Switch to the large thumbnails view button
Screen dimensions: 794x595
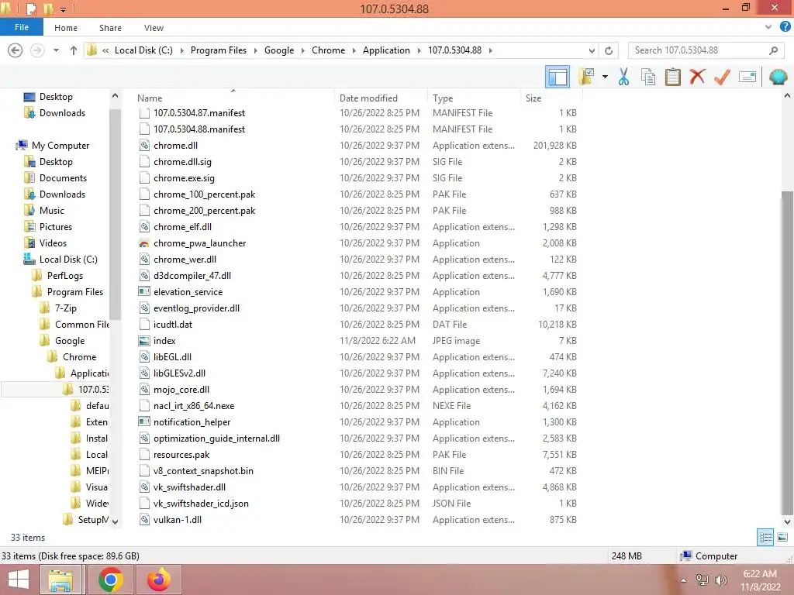pos(782,537)
